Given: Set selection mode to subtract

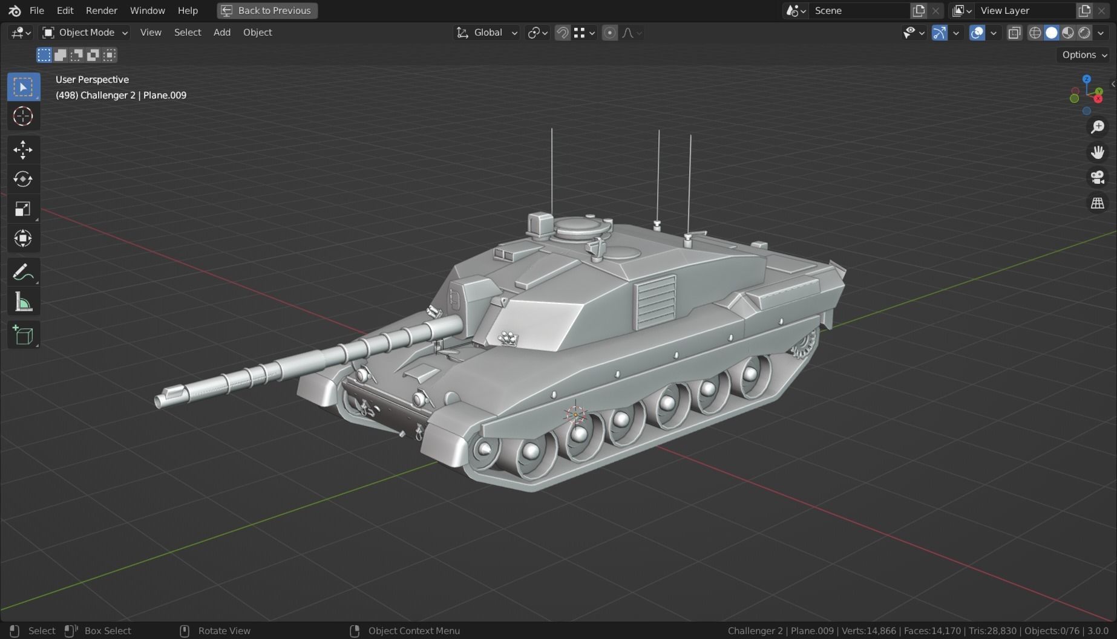Looking at the screenshot, I should (77, 55).
